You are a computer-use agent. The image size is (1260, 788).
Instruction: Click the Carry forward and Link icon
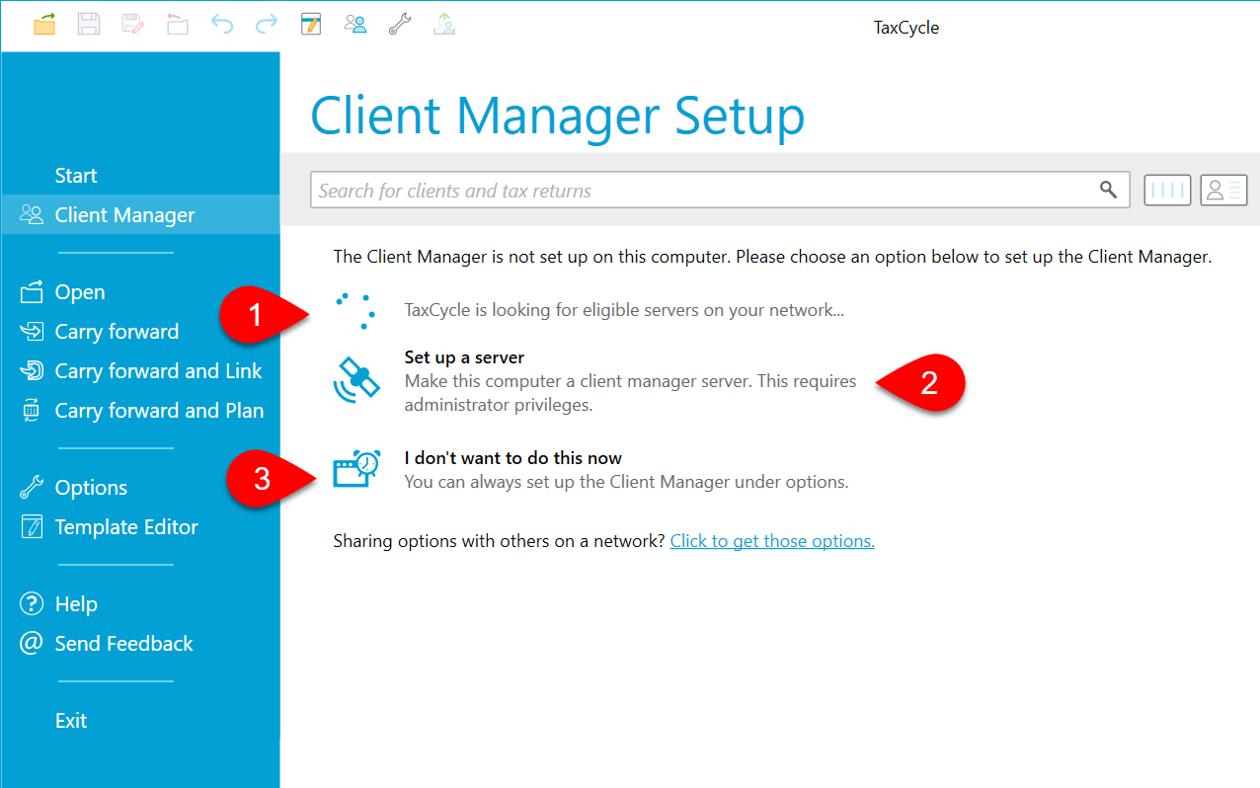click(32, 371)
